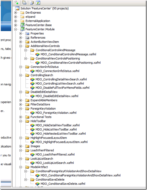The image size is (147, 190).
Task: Select the ConditionalControlAndMessage folder label
Action: (x=55, y=50)
